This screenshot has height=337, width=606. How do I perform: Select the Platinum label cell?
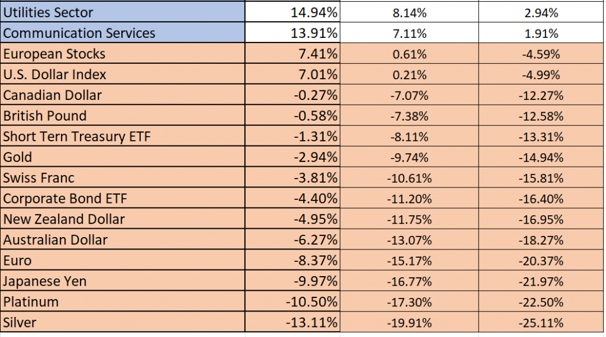(x=122, y=302)
